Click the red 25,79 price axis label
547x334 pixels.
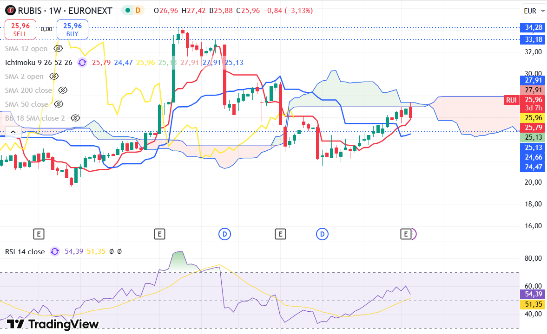click(x=532, y=128)
